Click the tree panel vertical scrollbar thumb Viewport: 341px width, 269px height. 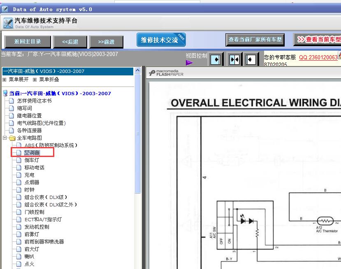[137, 133]
